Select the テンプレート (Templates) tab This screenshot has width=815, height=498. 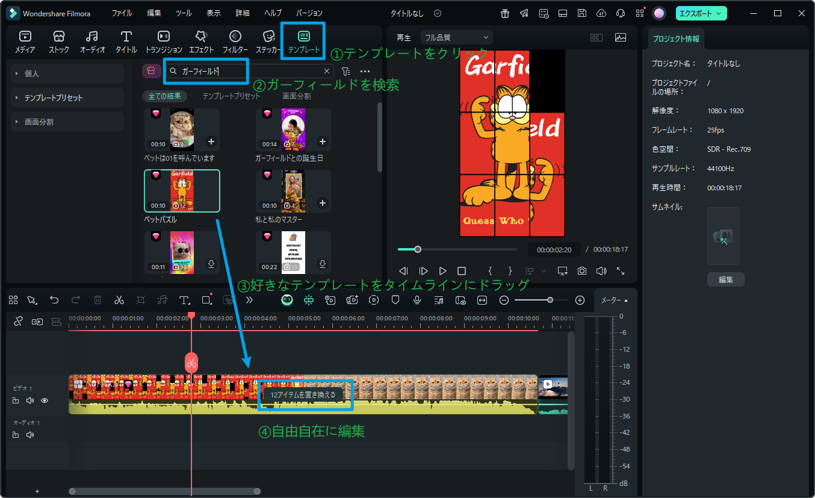[304, 42]
